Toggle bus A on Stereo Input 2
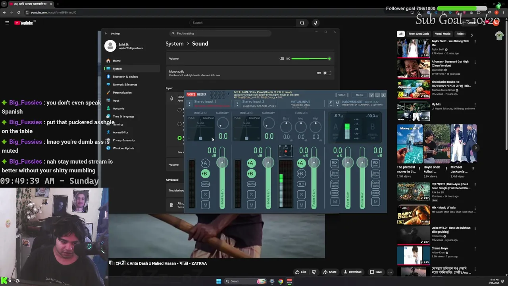The height and width of the screenshot is (286, 508). coord(251,163)
